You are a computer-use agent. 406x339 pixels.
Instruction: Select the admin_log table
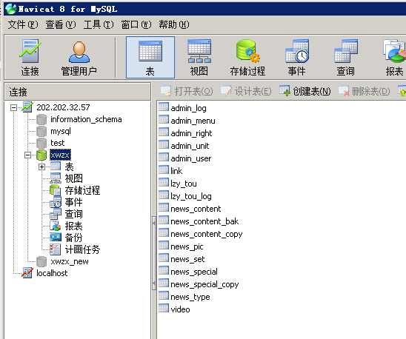pos(188,108)
